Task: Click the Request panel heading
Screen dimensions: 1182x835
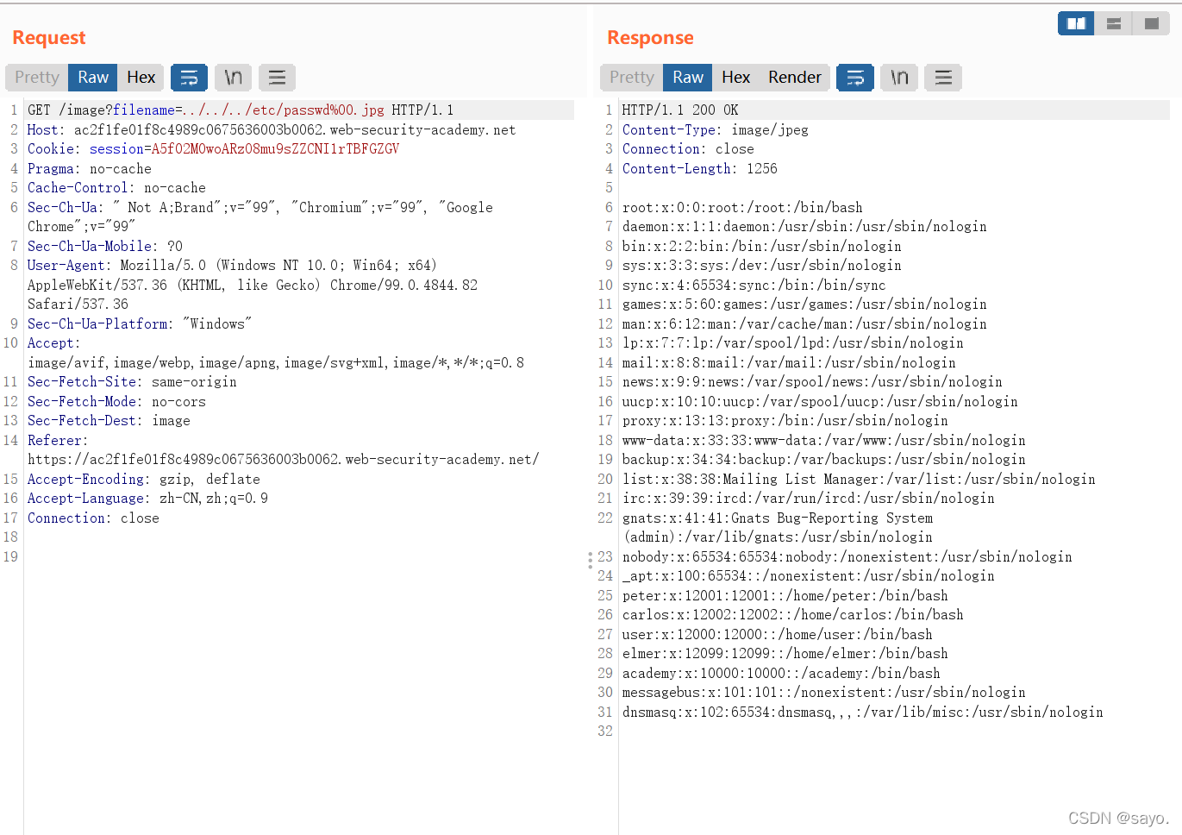Action: click(x=49, y=38)
